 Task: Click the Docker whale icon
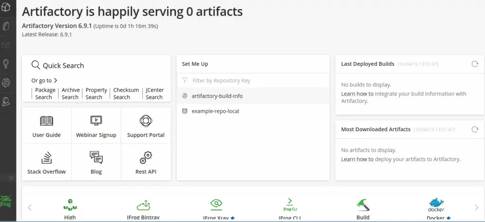[x=436, y=205]
